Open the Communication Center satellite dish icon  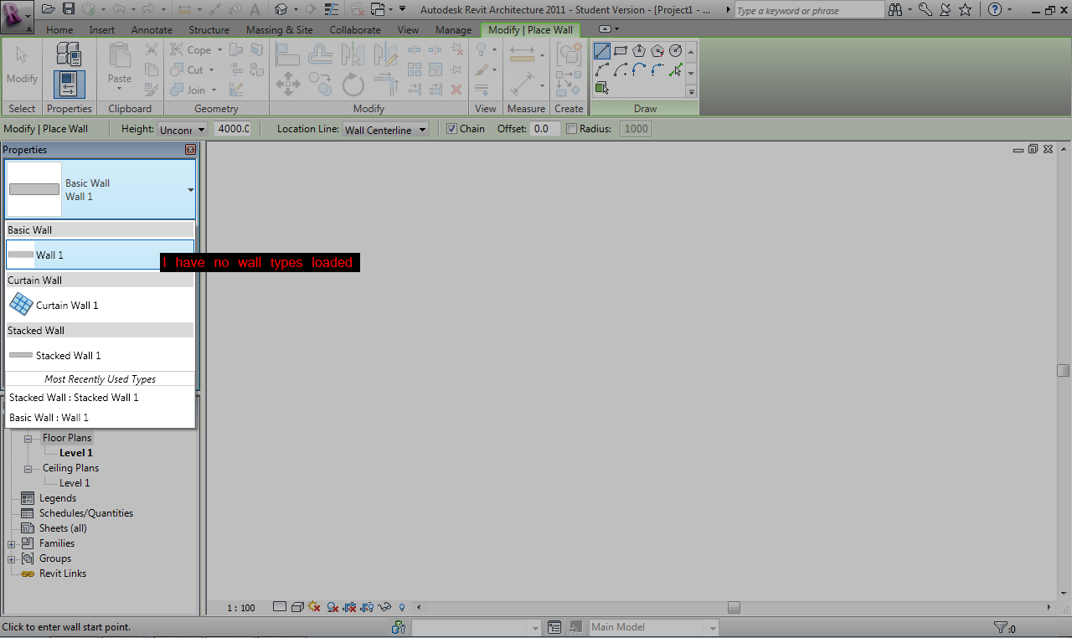945,9
